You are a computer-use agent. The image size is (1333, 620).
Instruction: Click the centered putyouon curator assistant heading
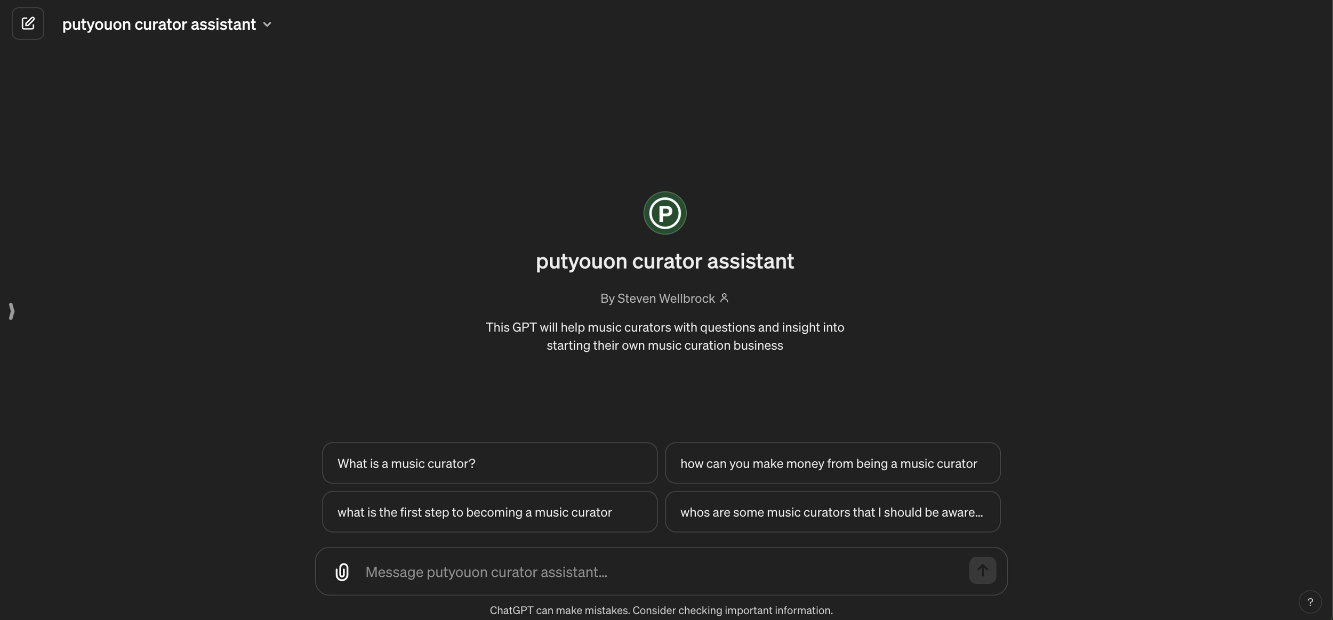pyautogui.click(x=664, y=261)
